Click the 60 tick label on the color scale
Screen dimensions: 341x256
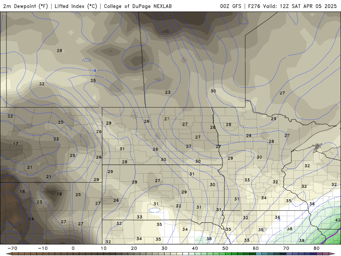[x=256, y=248]
